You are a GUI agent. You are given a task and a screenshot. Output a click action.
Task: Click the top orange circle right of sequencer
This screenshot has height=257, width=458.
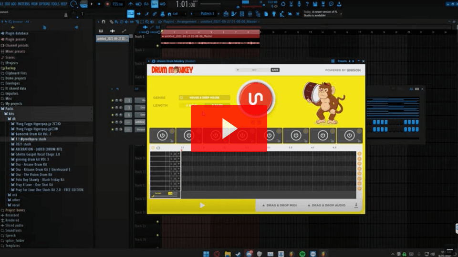point(359,154)
